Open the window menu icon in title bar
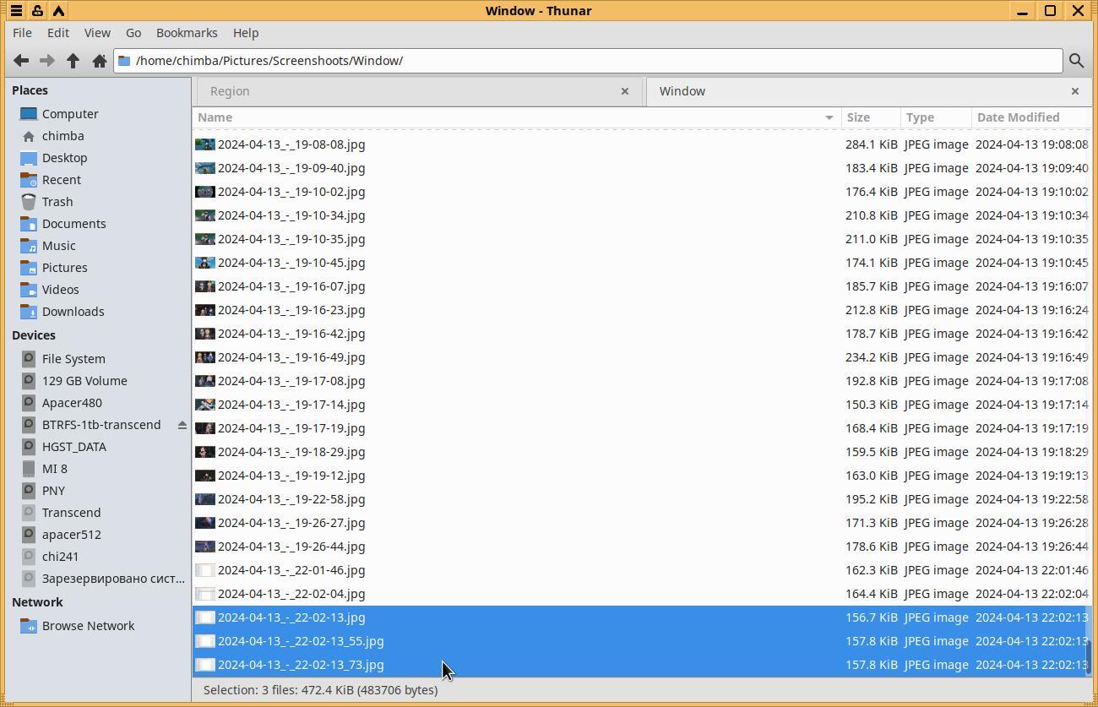Viewport: 1098px width, 707px height. (16, 11)
